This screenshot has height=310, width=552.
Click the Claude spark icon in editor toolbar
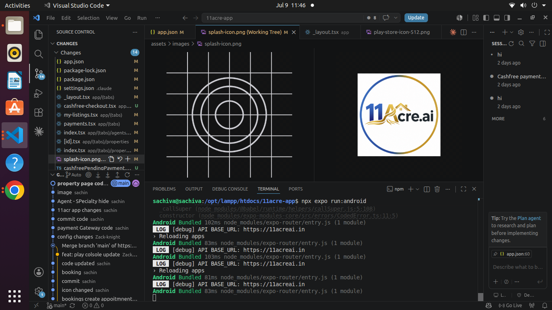(x=453, y=32)
